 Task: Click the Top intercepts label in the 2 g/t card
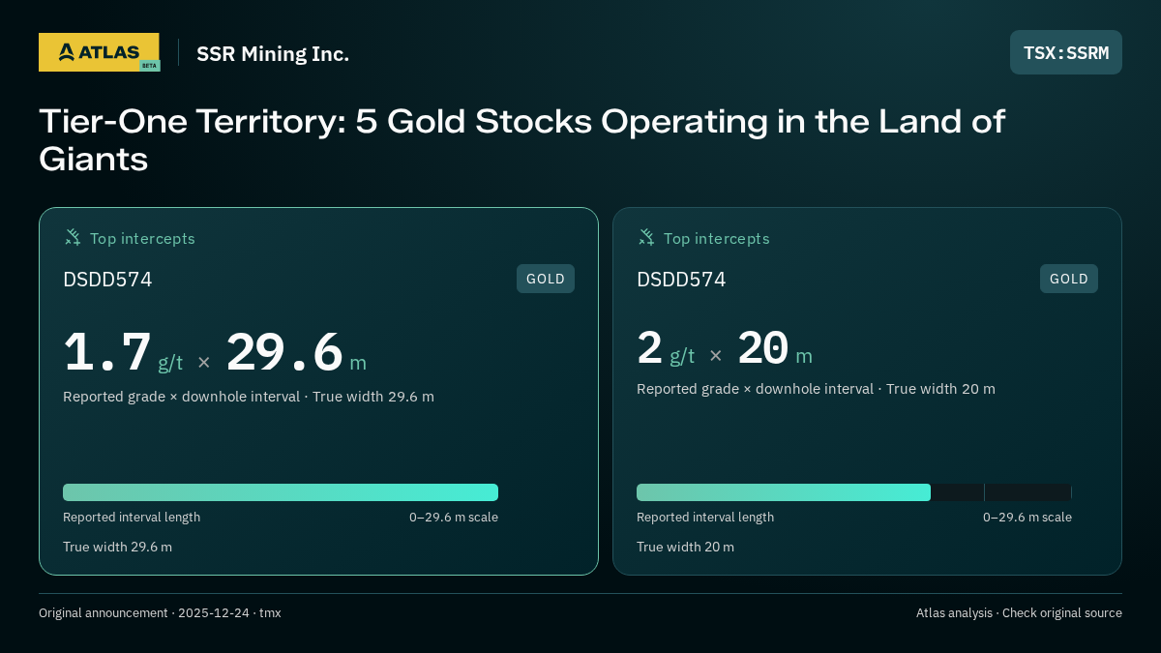716,238
